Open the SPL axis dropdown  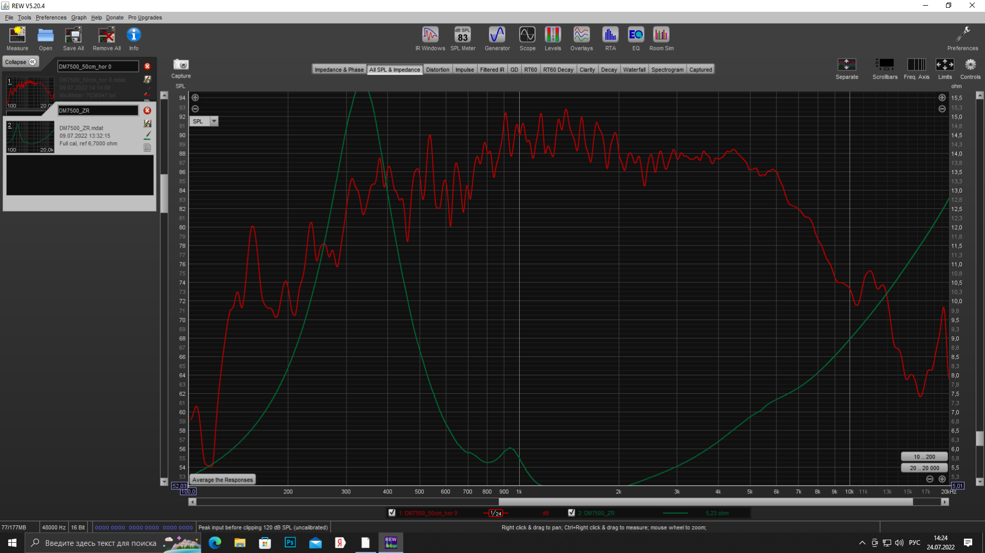[x=214, y=121]
